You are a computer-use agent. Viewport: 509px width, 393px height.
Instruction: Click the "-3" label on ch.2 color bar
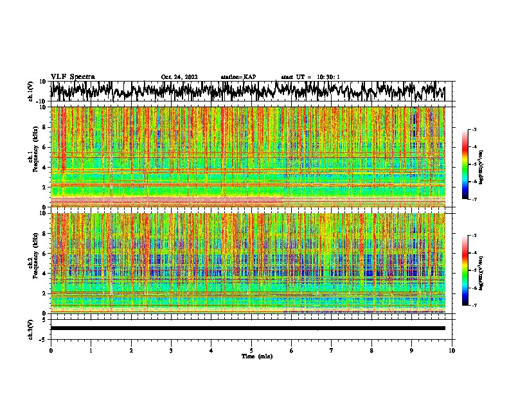click(x=474, y=236)
